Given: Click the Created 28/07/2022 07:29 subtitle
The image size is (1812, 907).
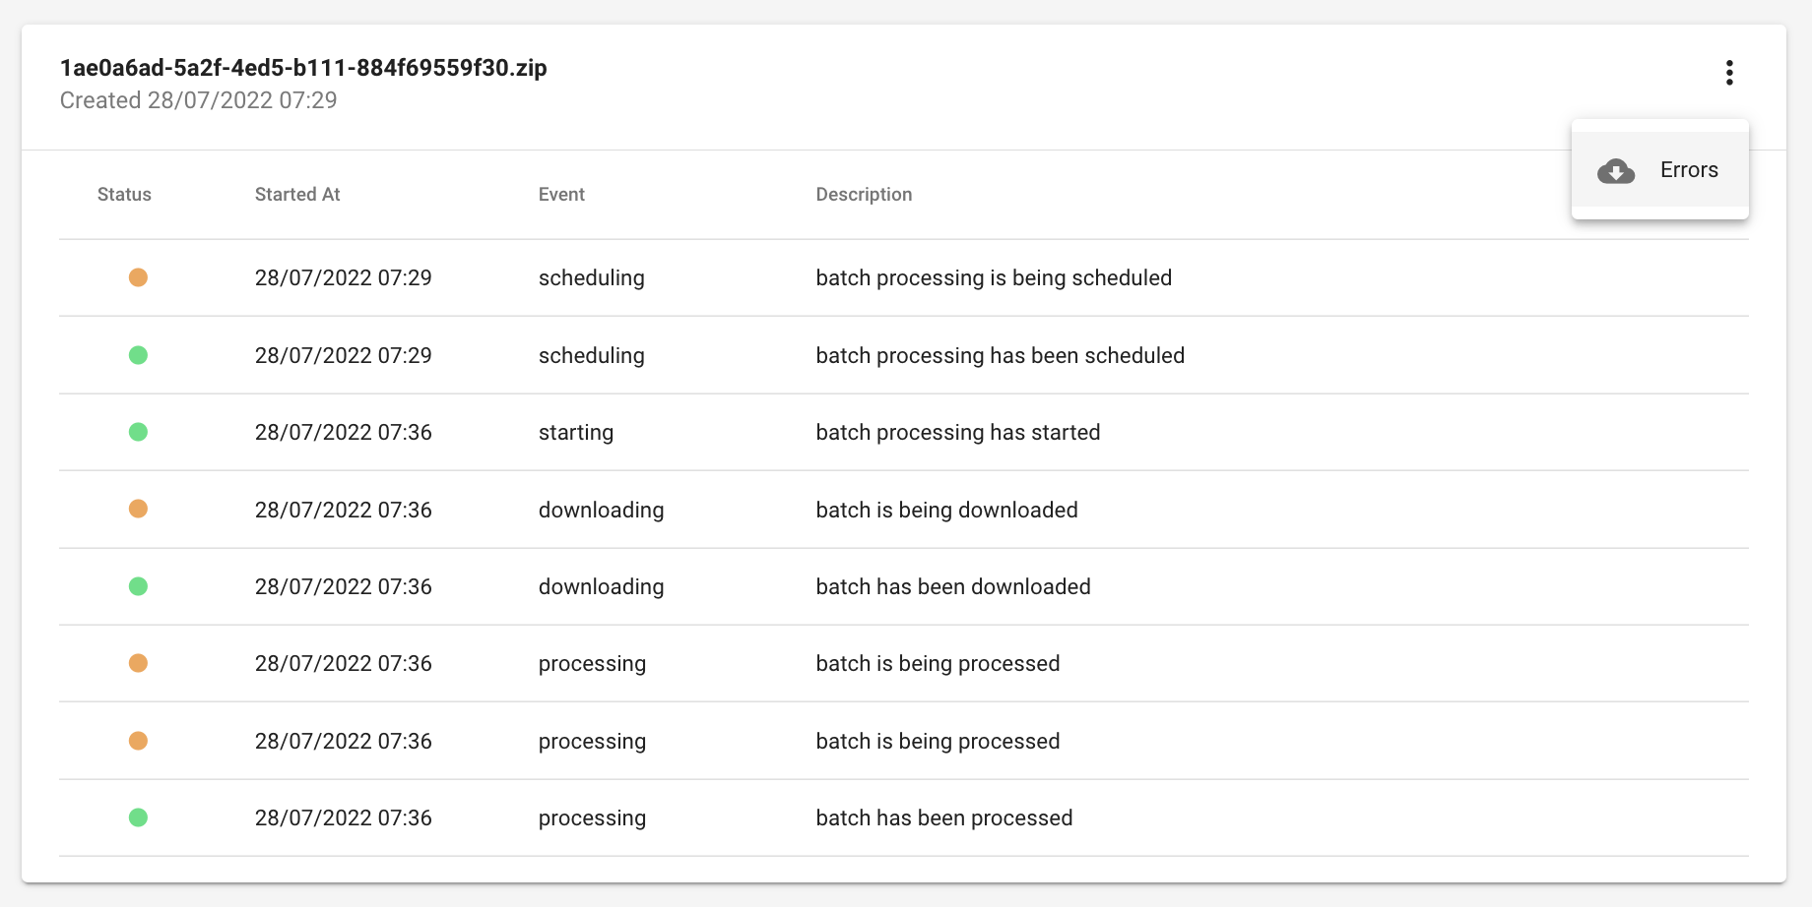Looking at the screenshot, I should 198,100.
